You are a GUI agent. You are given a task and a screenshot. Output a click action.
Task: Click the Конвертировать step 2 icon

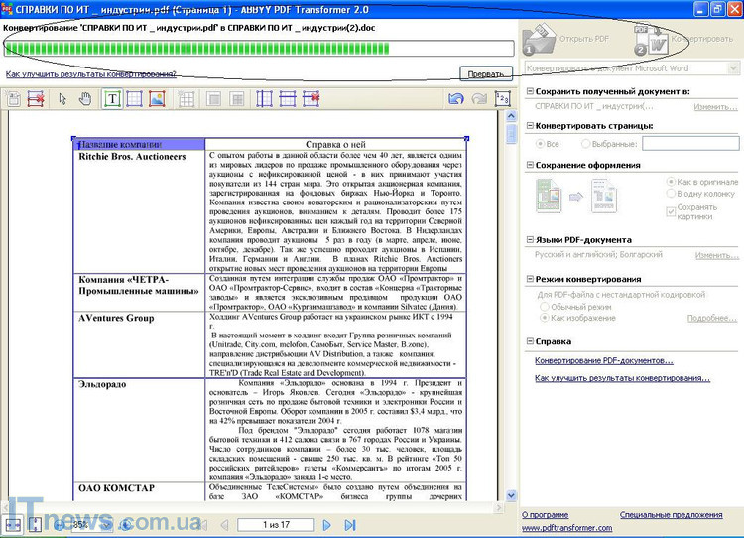point(652,40)
